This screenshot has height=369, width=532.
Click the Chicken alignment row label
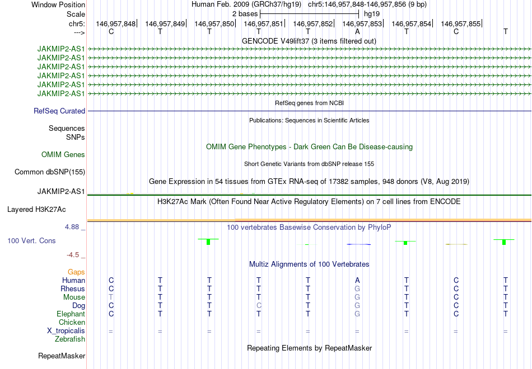[72, 322]
